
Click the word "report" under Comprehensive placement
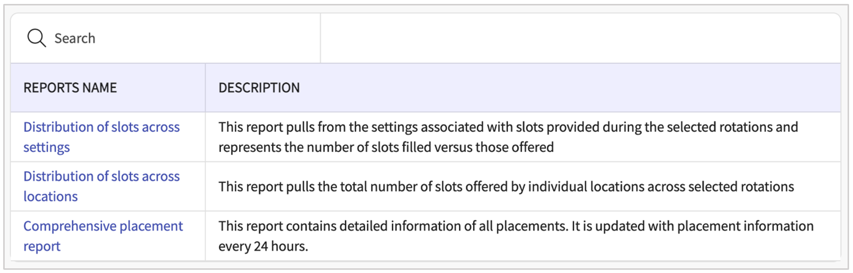click(42, 246)
